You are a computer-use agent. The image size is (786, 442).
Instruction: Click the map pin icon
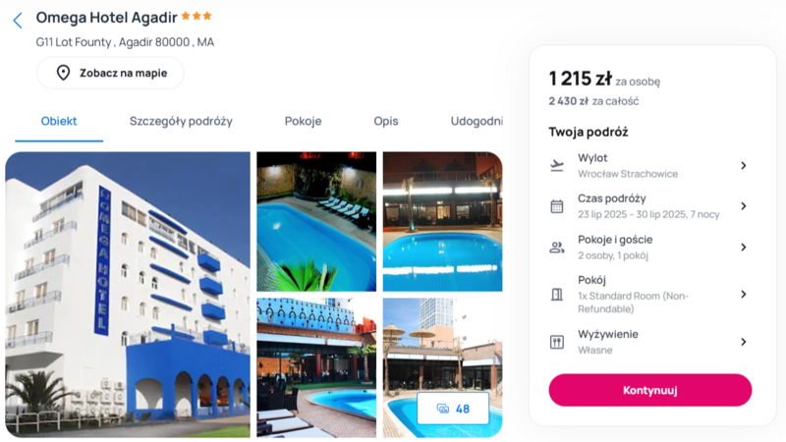tap(63, 73)
